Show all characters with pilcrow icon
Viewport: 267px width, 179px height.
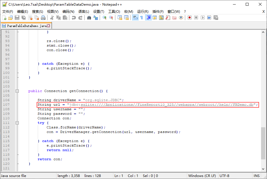click(141, 18)
